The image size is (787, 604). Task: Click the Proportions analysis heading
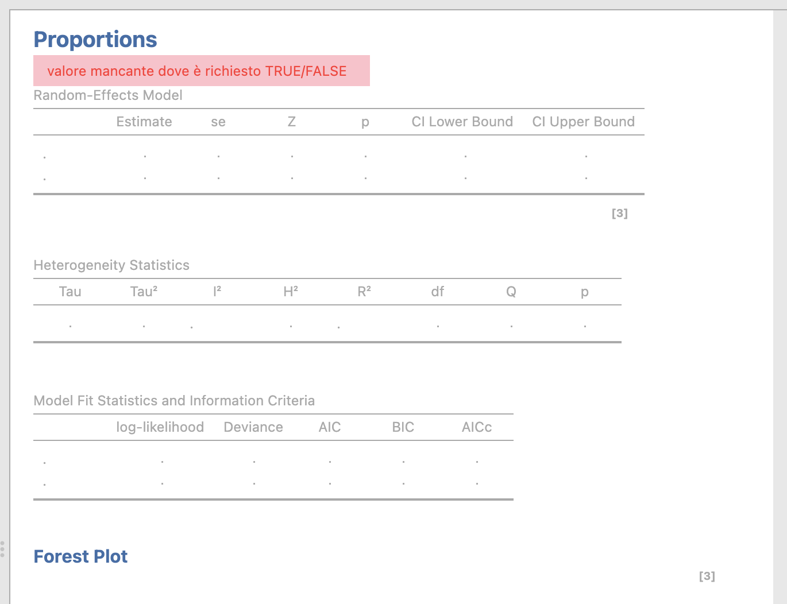click(95, 40)
